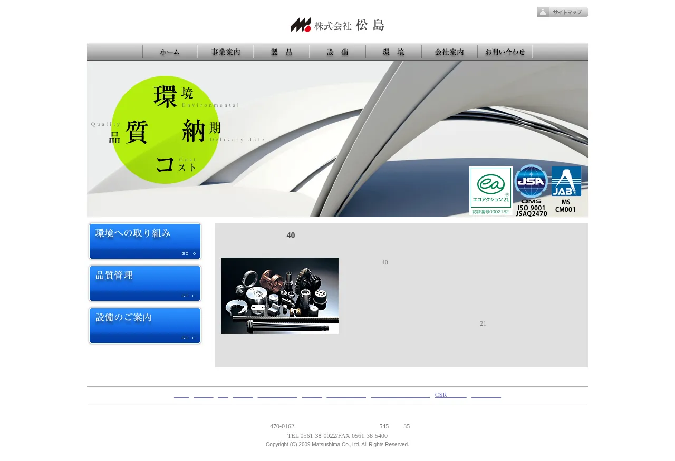This screenshot has width=675, height=461.
Task: Select 環境 in the navigation bar
Action: point(393,52)
